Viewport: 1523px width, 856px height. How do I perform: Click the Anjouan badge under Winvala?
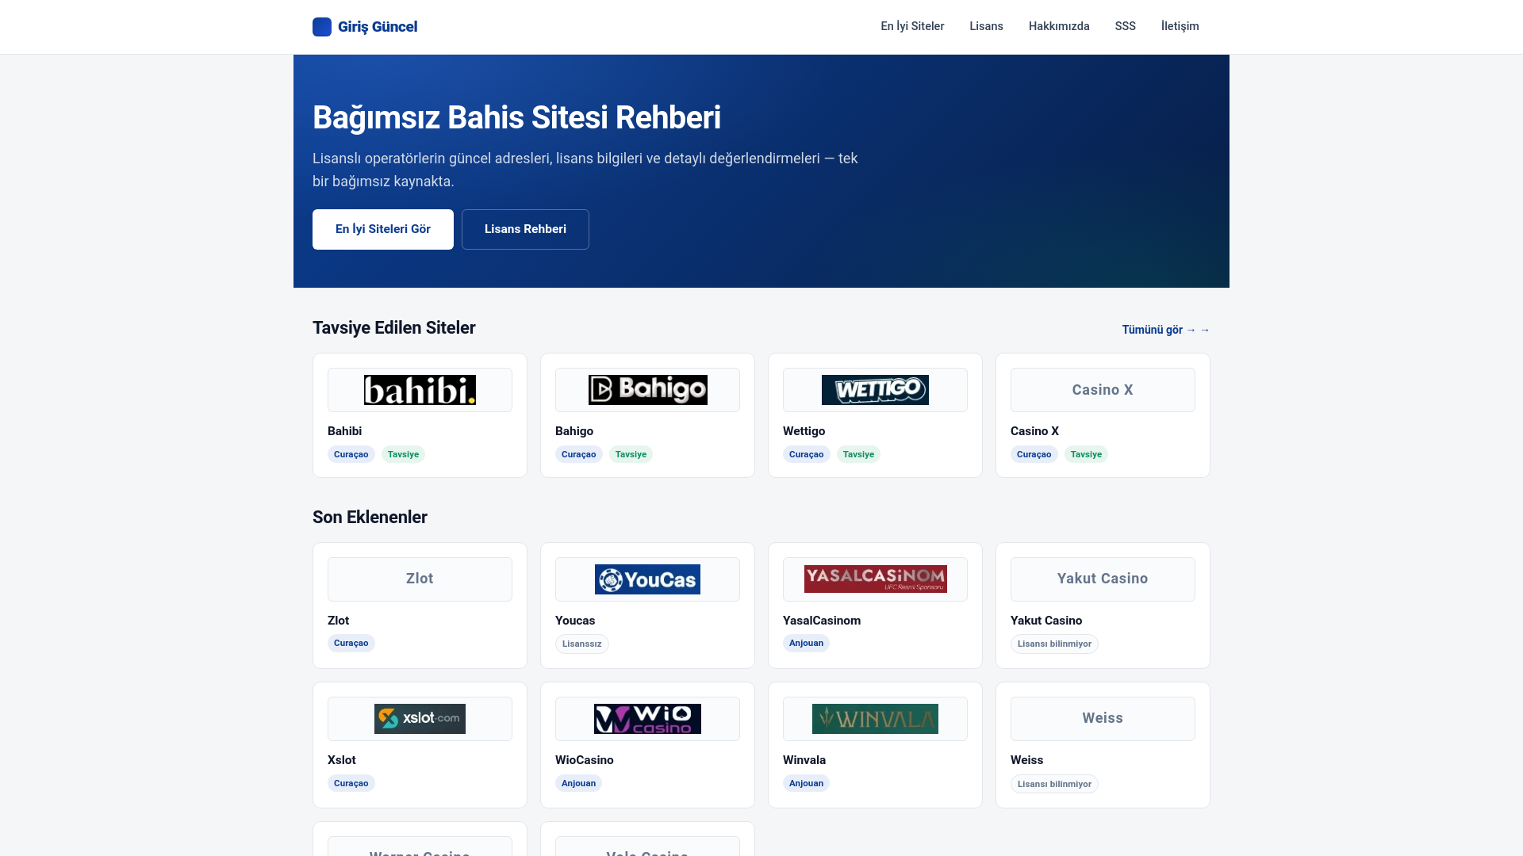[806, 783]
